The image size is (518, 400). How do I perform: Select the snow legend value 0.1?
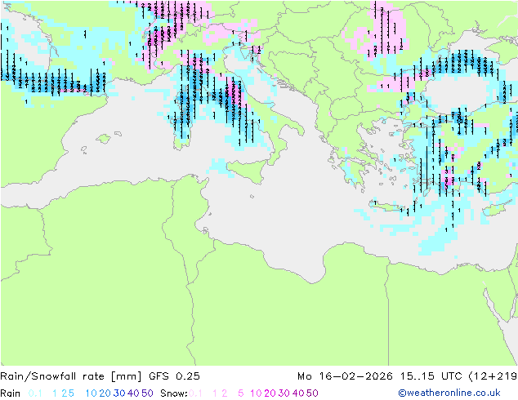[x=195, y=393]
